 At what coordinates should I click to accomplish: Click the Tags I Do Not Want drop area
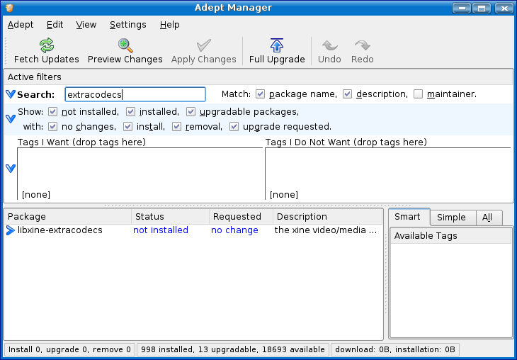point(388,174)
